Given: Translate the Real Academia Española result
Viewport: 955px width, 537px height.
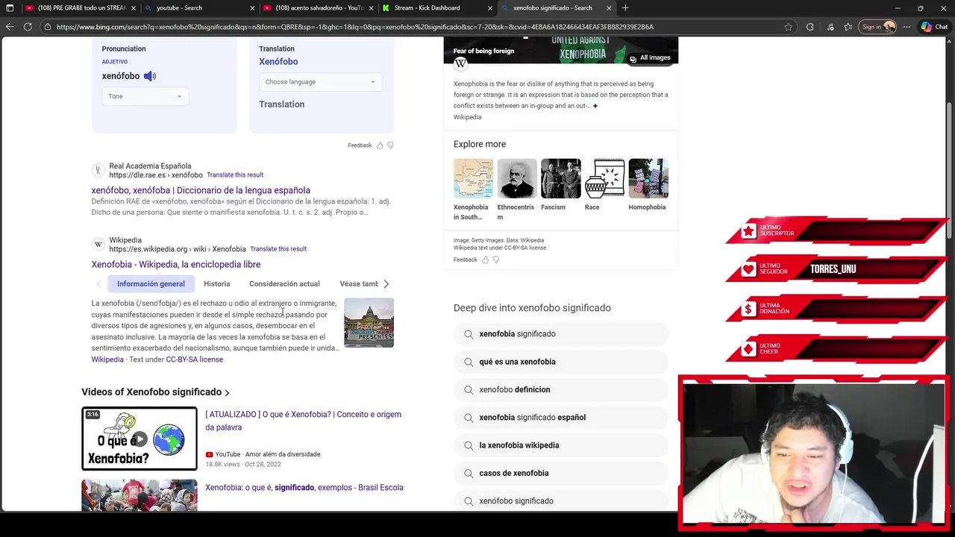Looking at the screenshot, I should coord(235,175).
